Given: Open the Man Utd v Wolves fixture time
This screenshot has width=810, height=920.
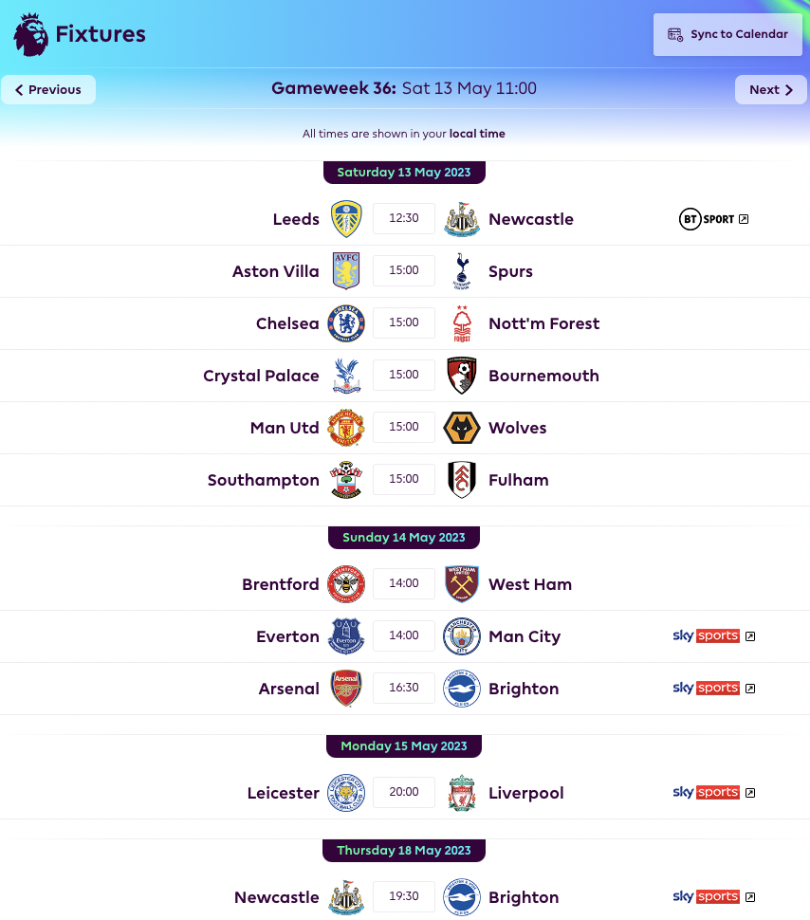Looking at the screenshot, I should click(x=404, y=427).
